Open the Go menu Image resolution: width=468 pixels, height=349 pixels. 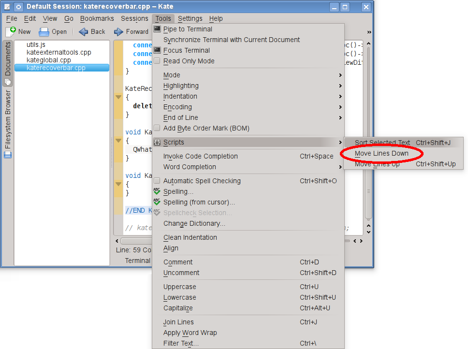pyautogui.click(x=69, y=18)
